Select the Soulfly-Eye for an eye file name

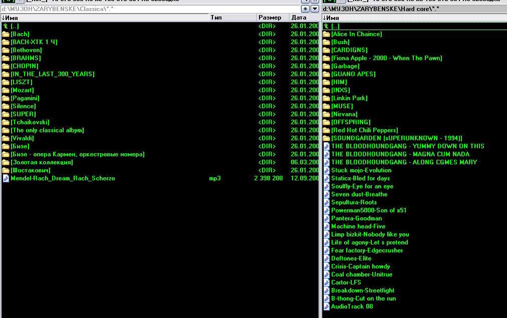pos(363,186)
